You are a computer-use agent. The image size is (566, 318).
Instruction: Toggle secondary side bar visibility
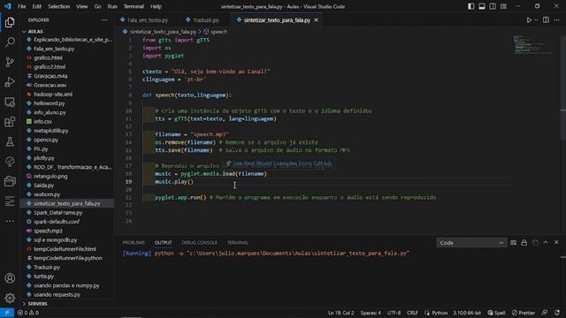tap(493, 6)
